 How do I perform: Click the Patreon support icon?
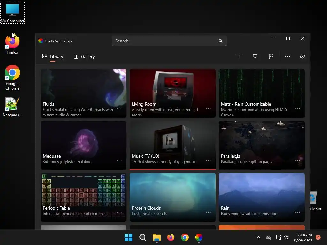(271, 56)
